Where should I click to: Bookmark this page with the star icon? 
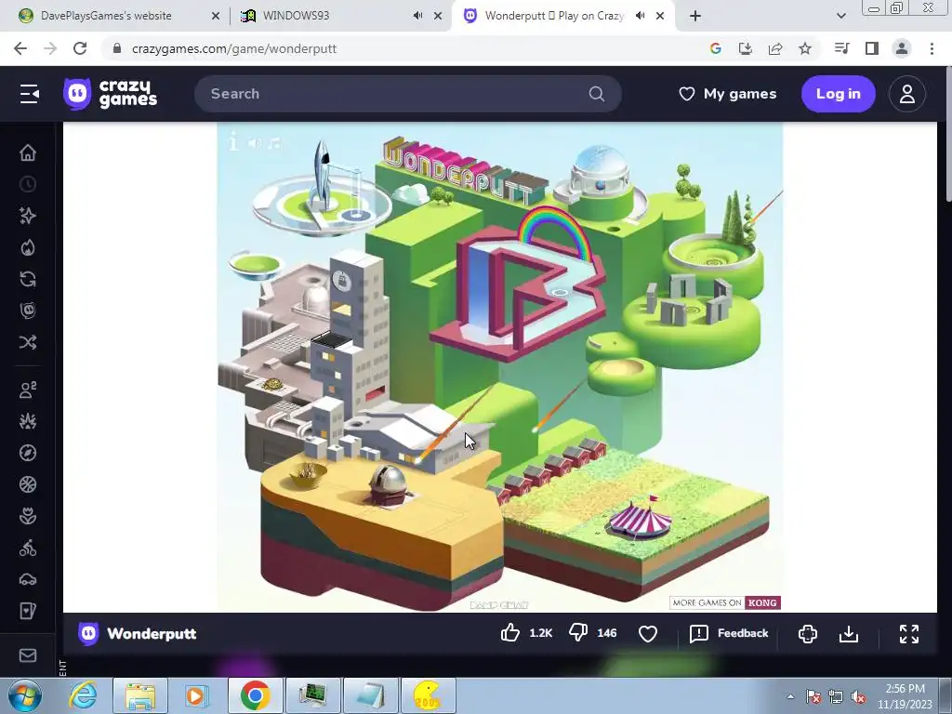click(x=805, y=48)
